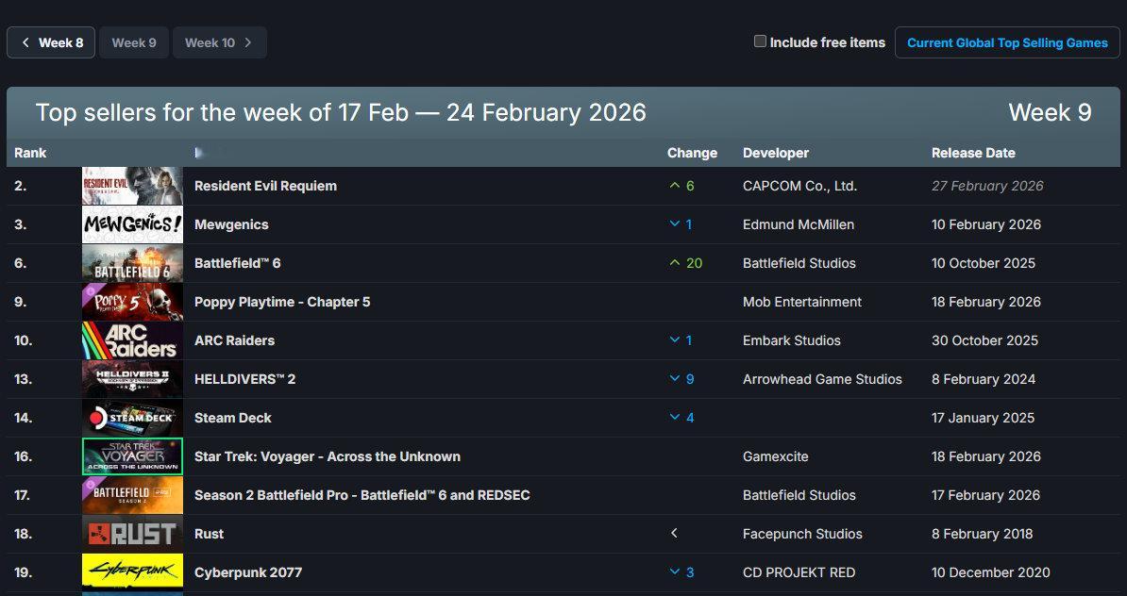
Task: Click Season 2 Battlefield Pro title link
Action: point(362,495)
